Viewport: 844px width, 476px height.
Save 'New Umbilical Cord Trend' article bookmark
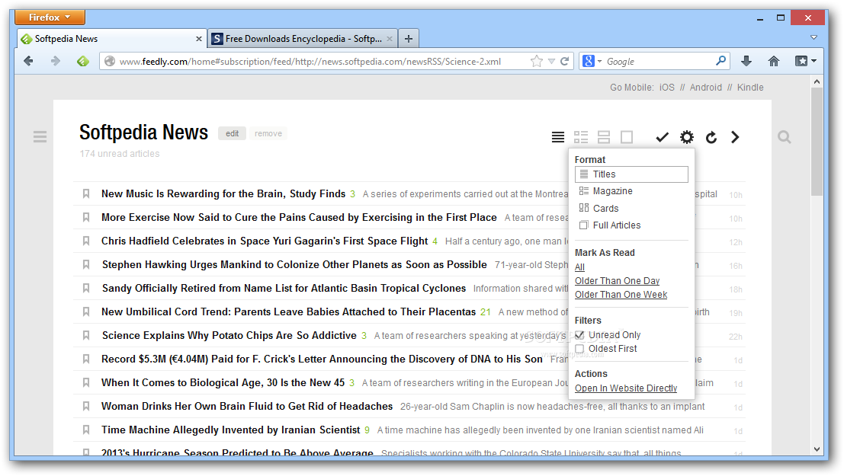[86, 312]
